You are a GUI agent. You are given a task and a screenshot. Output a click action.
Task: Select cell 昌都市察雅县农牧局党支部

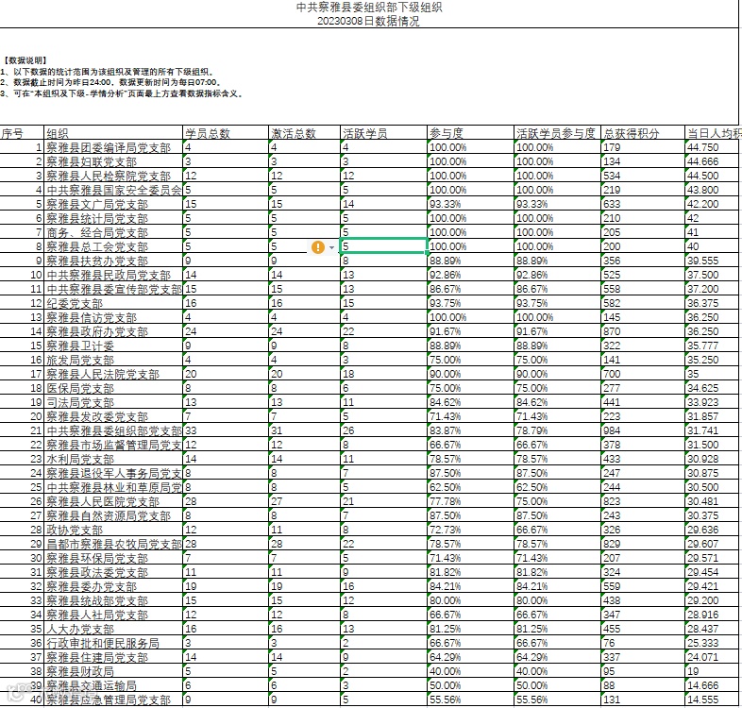tap(113, 544)
